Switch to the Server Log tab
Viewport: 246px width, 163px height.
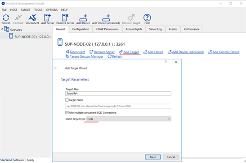pos(155,29)
